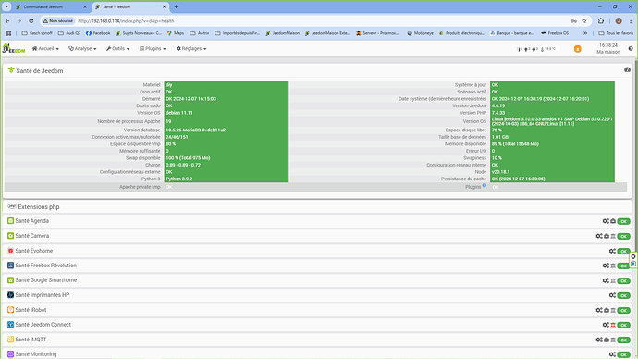Screen dimensions: 638x359
Task: Click the red daemon icon for Jeedom Connect
Action: (613, 325)
